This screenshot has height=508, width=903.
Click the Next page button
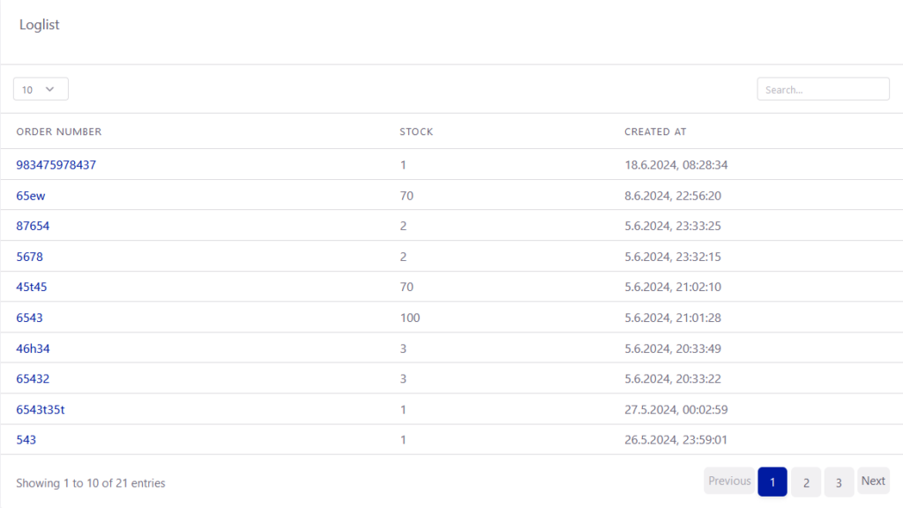873,482
